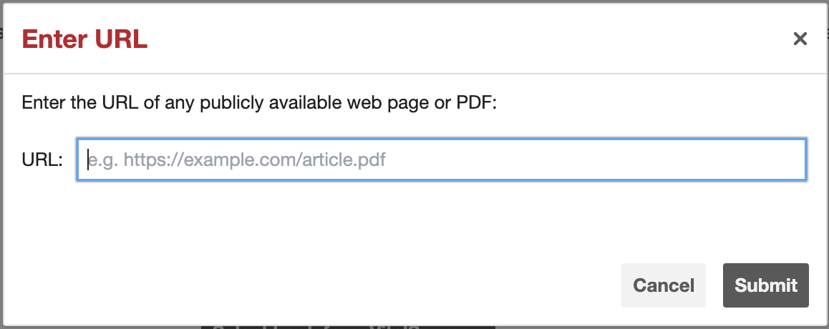
Task: Focus the URL text input field
Action: click(441, 159)
